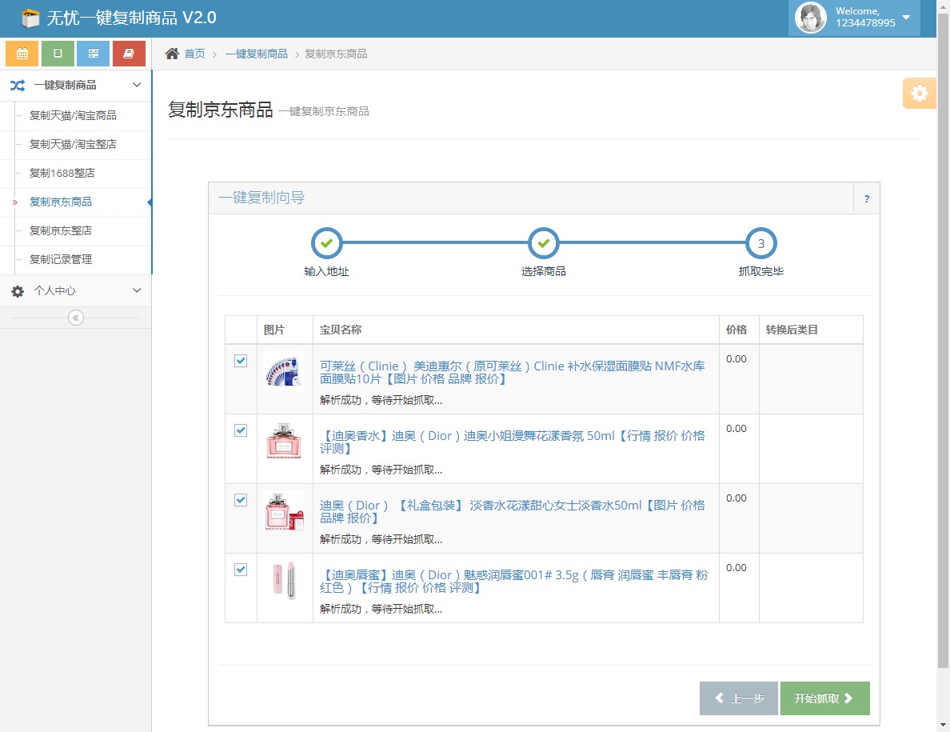Open the 迪奥小姐漫舞花漾香氛 50ml link

(513, 442)
